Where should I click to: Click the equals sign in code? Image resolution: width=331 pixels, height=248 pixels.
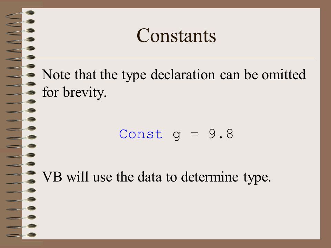194,134
